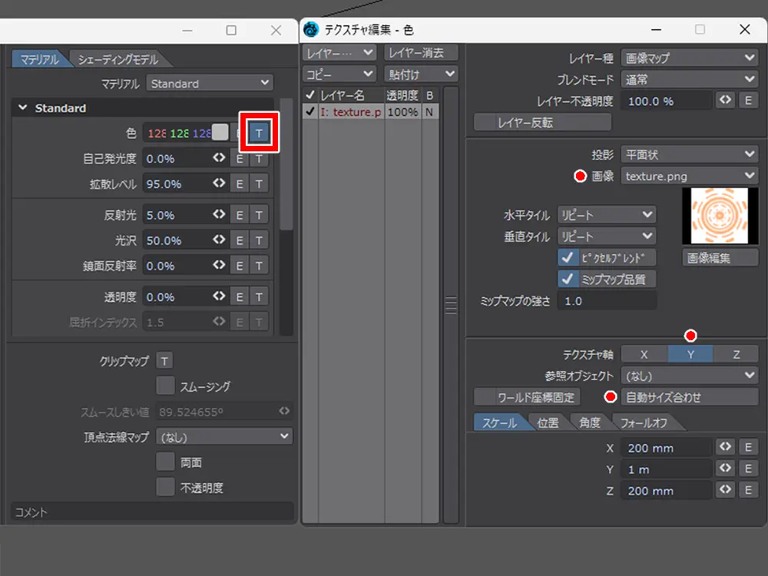
Task: Click the highlighted color texture T button
Action: point(259,133)
